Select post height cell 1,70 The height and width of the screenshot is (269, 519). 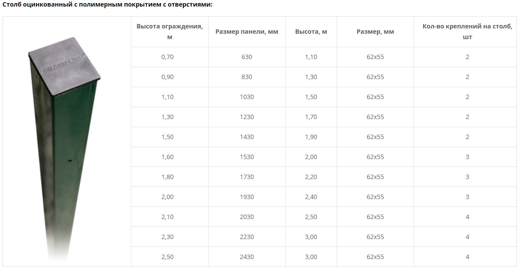click(311, 117)
